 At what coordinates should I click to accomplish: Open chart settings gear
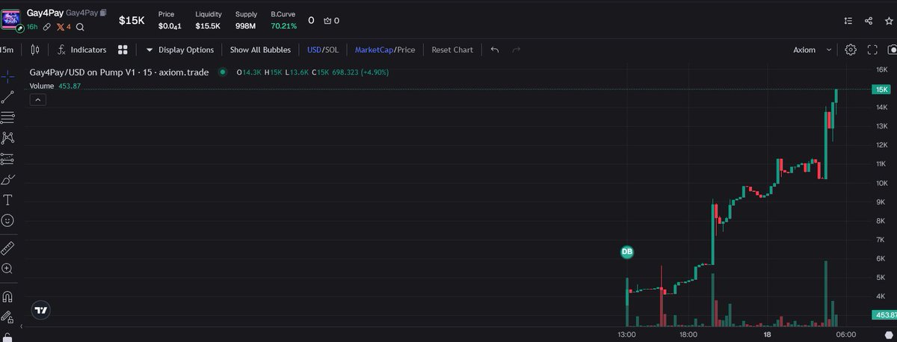tap(851, 50)
